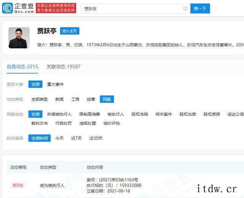This screenshot has width=244, height=198.
Task: Open the red 全国企业信用查询系统 banner
Action: click(x=56, y=8)
